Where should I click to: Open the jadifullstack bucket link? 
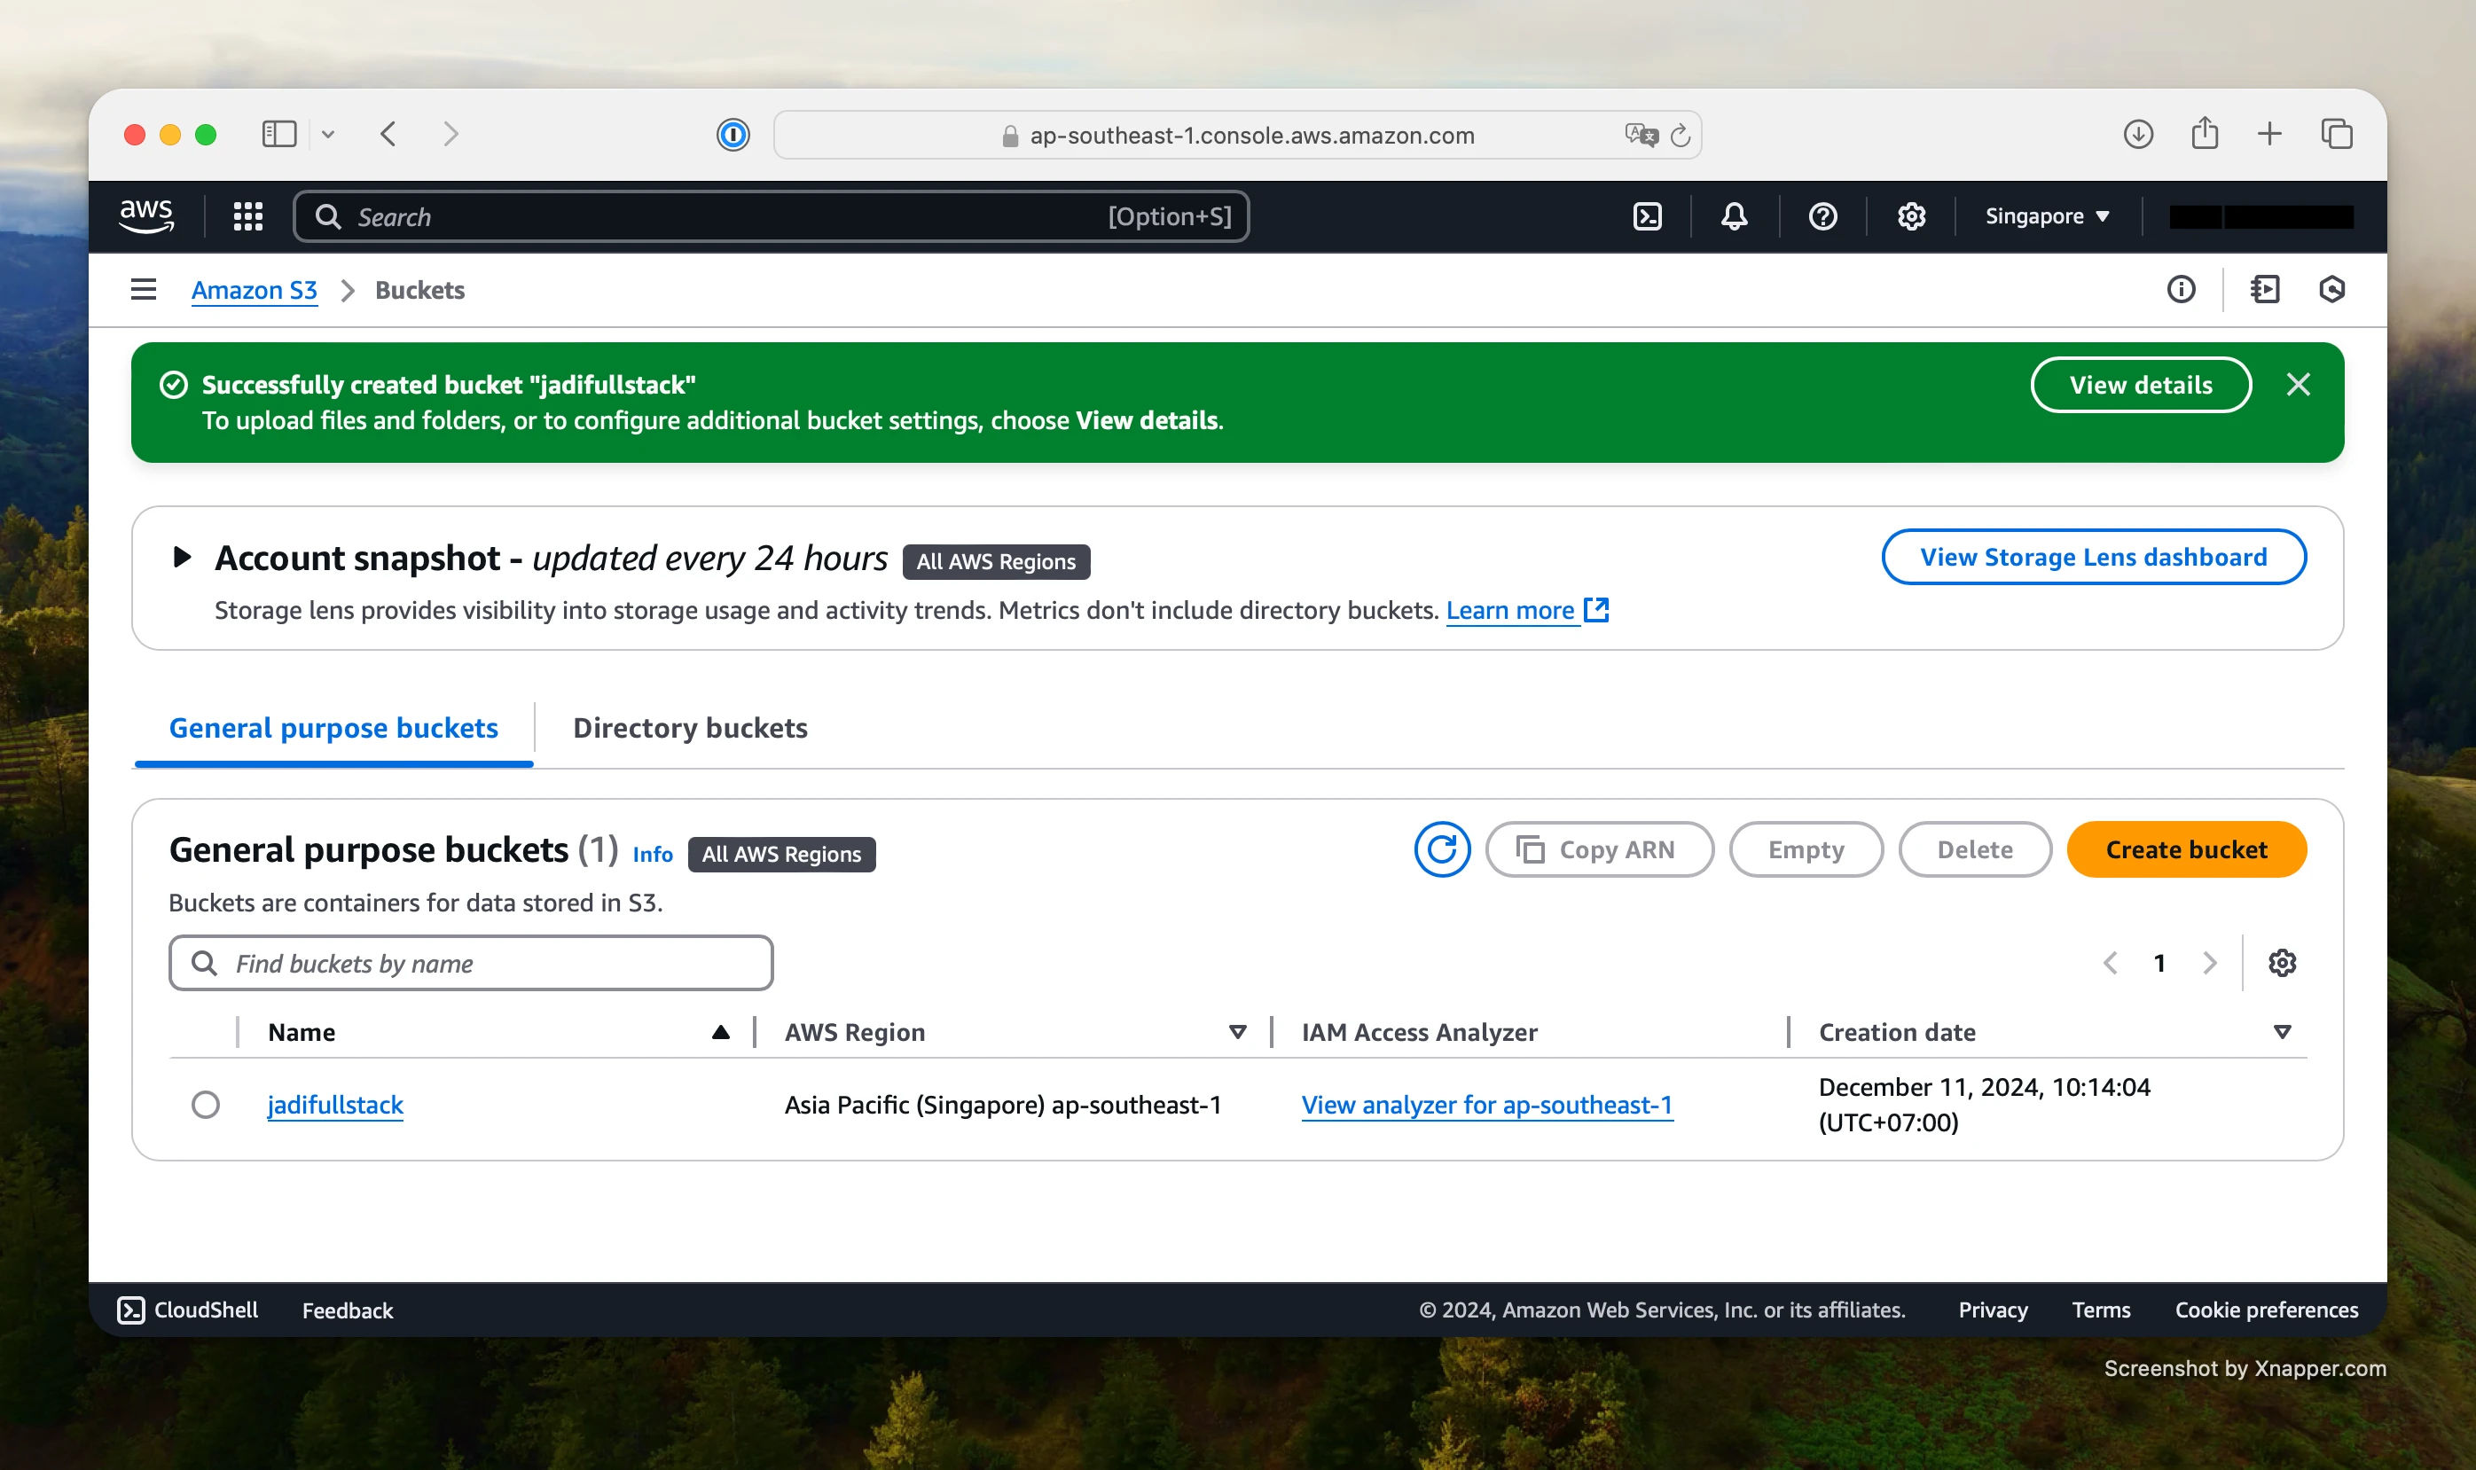[x=335, y=1105]
